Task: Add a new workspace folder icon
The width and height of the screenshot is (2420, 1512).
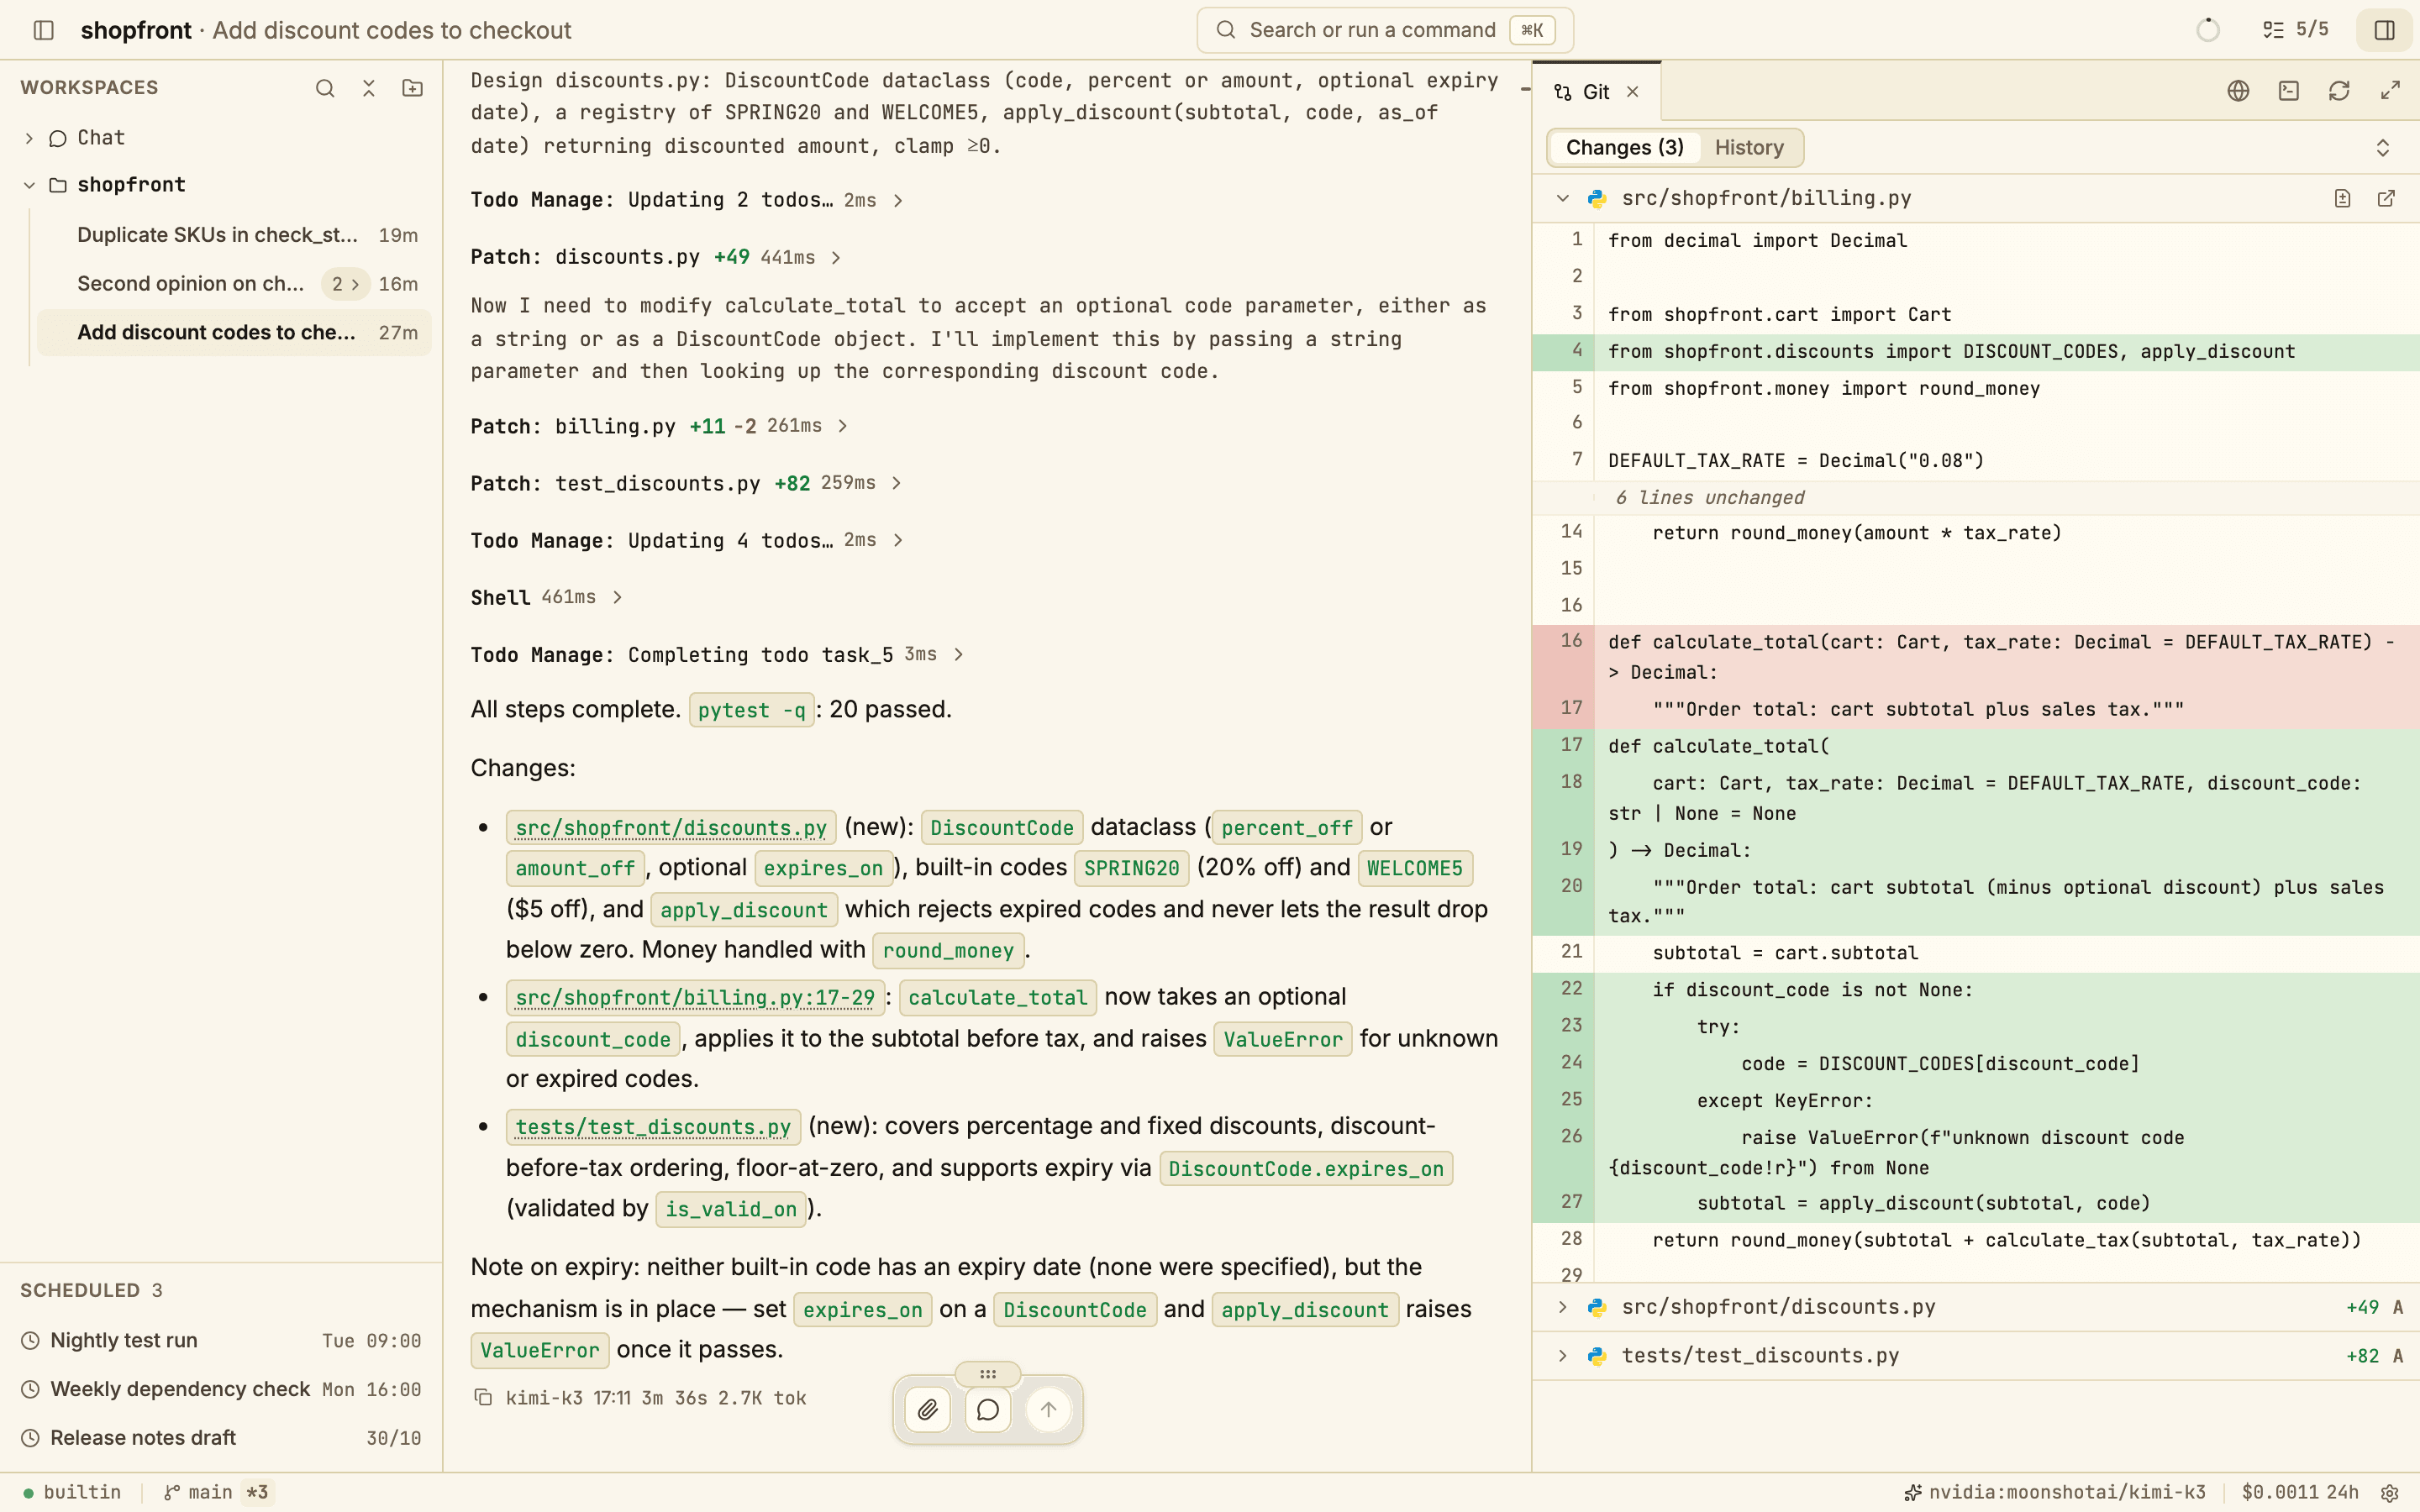Action: (x=413, y=88)
